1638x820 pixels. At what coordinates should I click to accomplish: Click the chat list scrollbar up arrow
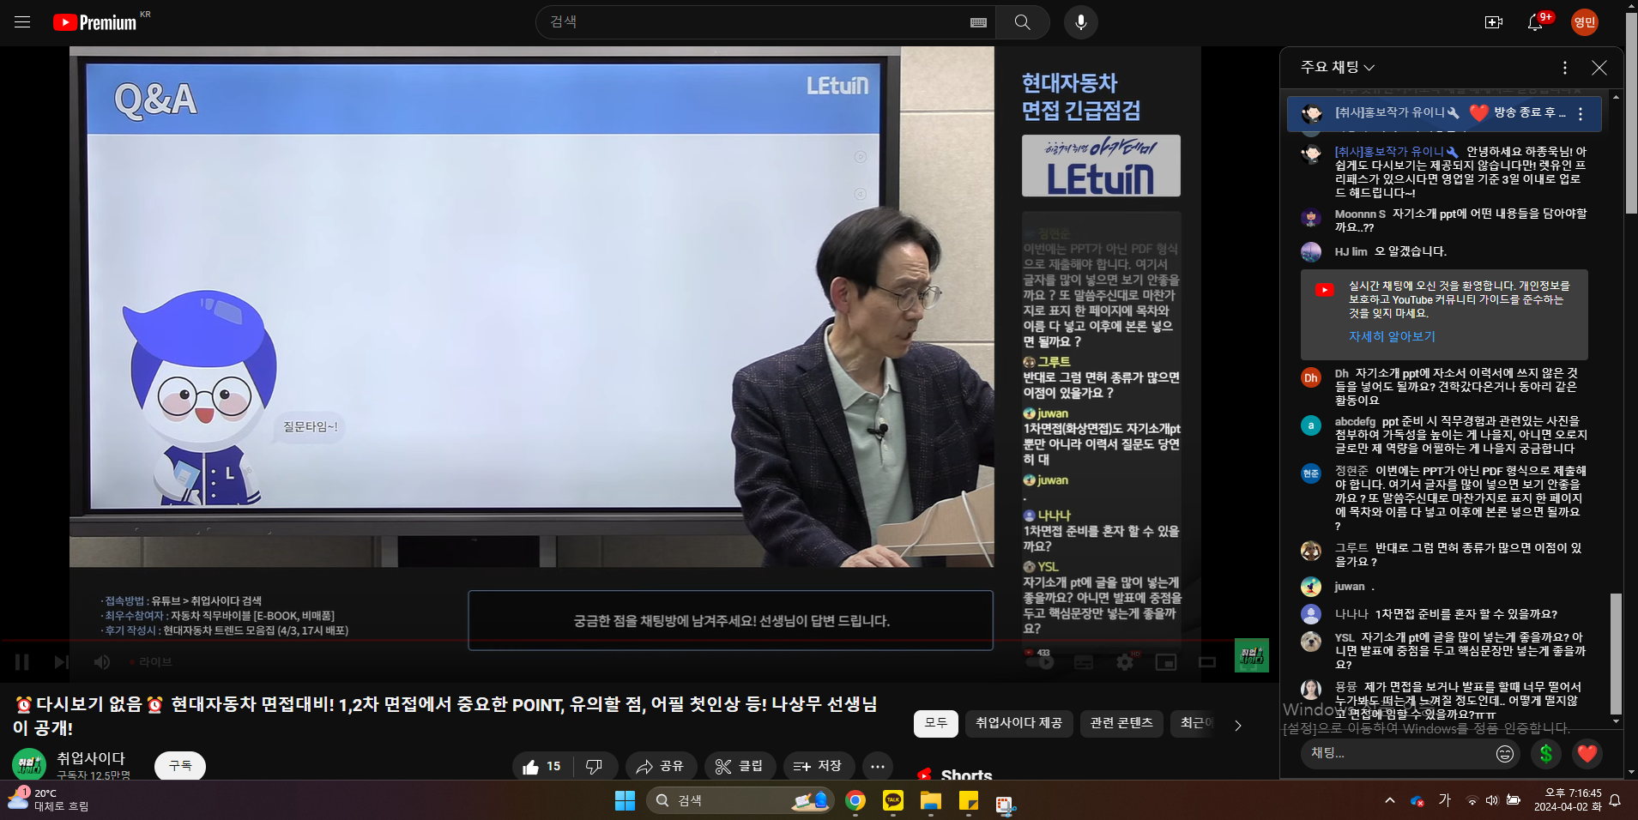click(x=1617, y=97)
